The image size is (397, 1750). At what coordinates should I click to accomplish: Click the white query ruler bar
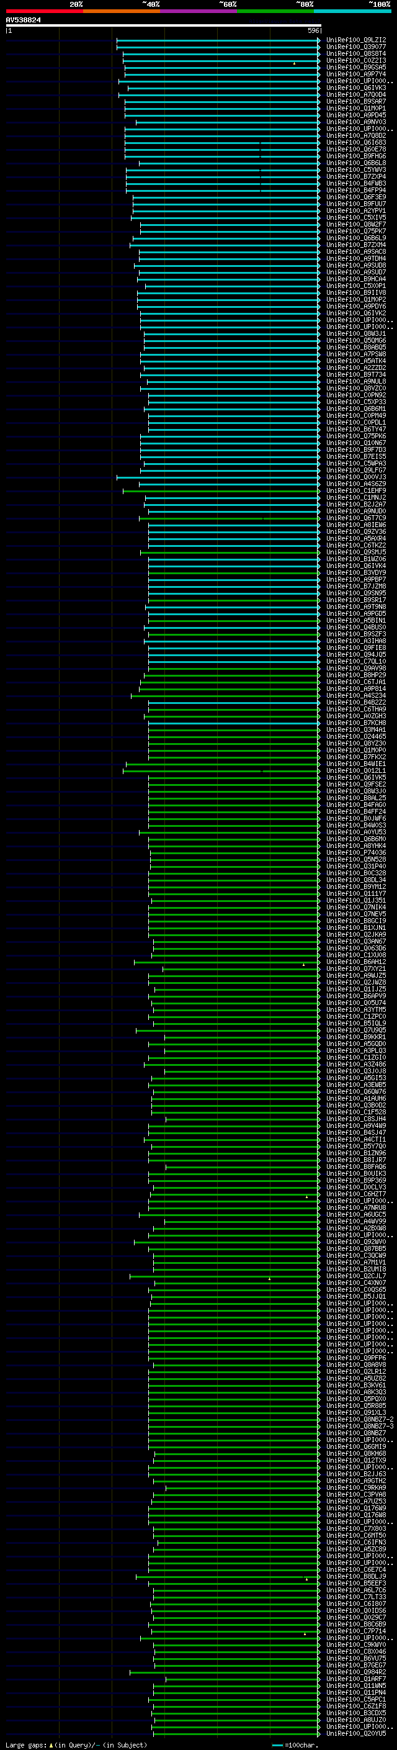164,26
